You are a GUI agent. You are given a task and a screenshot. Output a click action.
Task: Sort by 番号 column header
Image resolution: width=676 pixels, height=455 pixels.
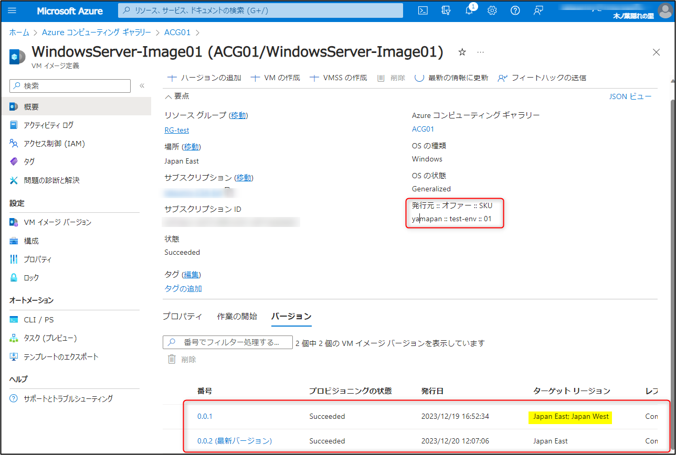click(x=205, y=391)
